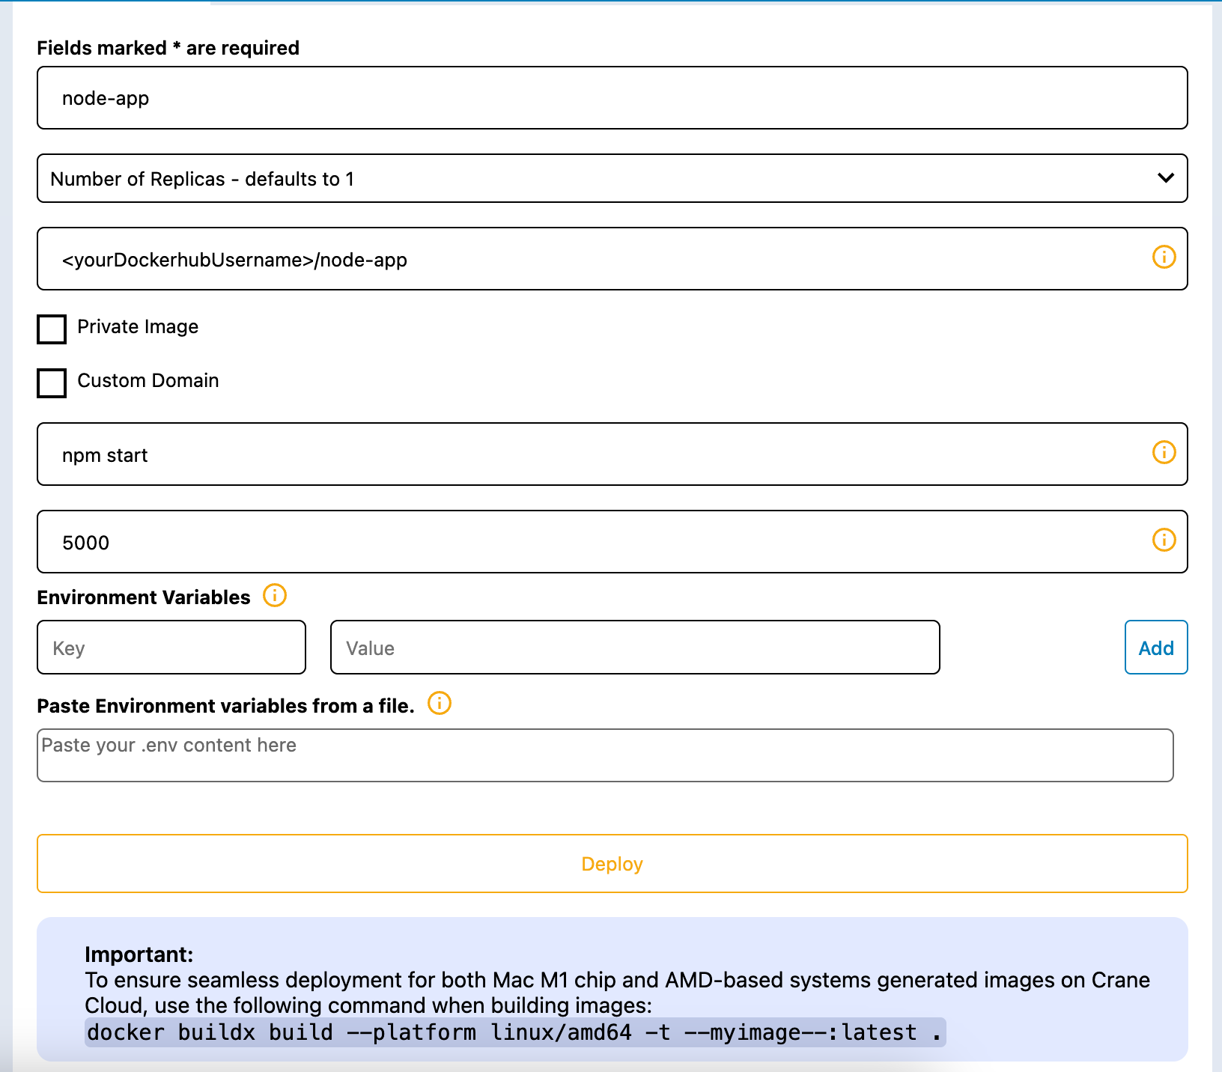Focus the environment variable Key field
The height and width of the screenshot is (1072, 1222).
point(171,648)
